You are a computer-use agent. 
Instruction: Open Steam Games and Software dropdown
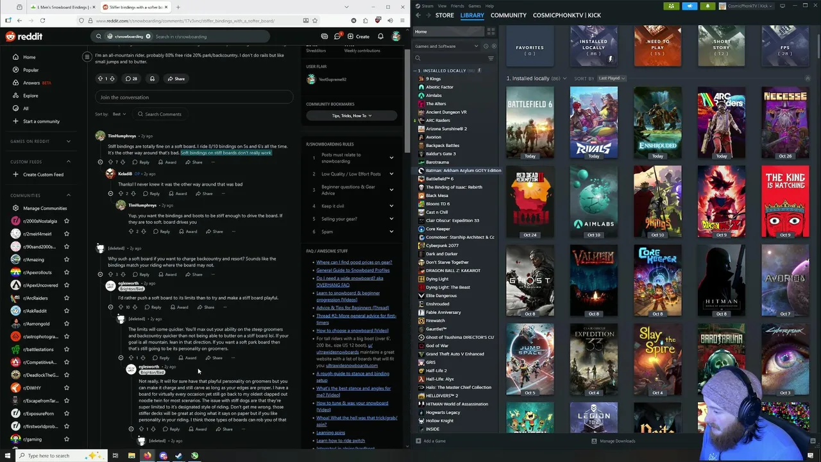pyautogui.click(x=446, y=46)
